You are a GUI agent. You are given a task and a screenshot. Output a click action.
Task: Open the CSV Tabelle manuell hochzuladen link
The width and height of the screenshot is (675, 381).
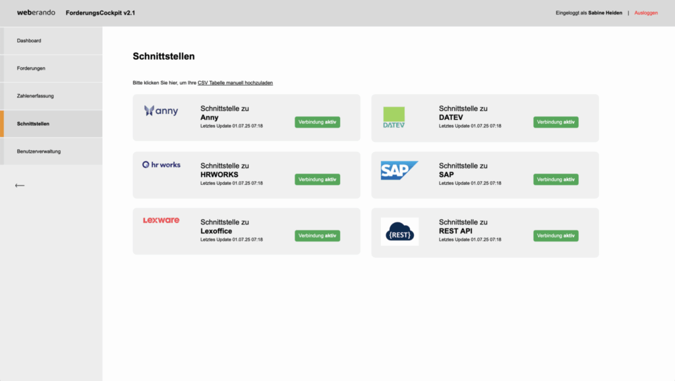click(235, 83)
